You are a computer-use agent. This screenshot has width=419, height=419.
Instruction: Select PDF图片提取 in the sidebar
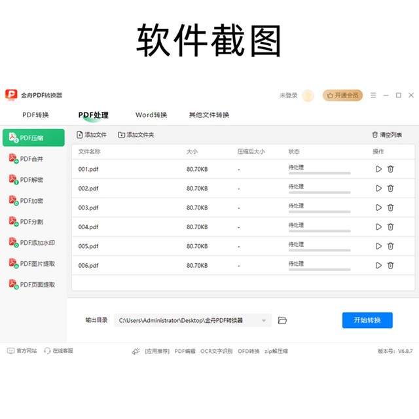tap(33, 263)
